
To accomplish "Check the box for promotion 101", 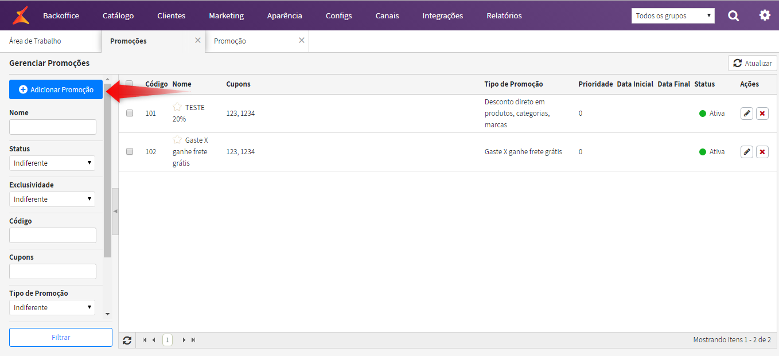I will pos(130,114).
